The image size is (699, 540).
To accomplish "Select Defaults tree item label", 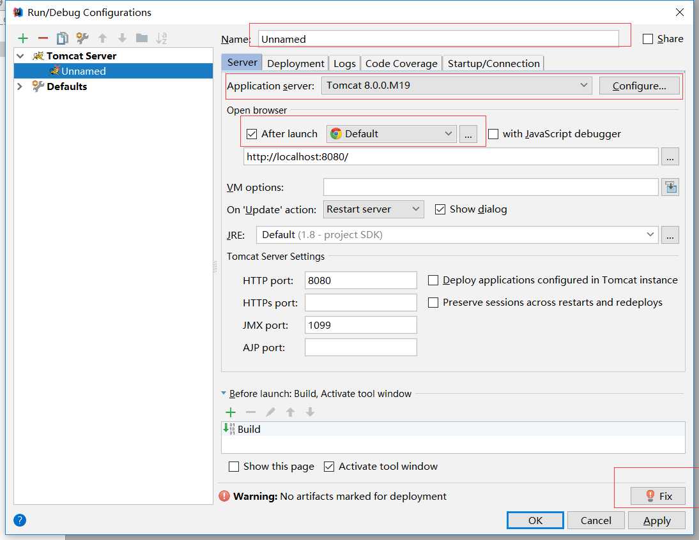I will 67,86.
